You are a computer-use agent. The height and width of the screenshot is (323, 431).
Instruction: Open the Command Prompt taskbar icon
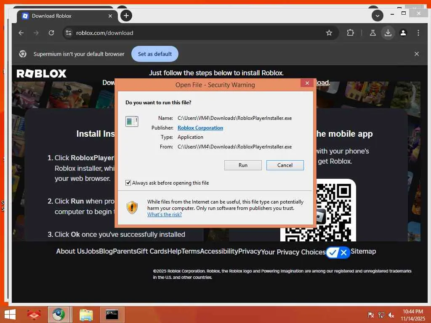(x=112, y=315)
